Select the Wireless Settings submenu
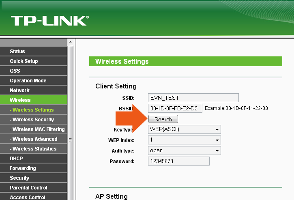 33,110
